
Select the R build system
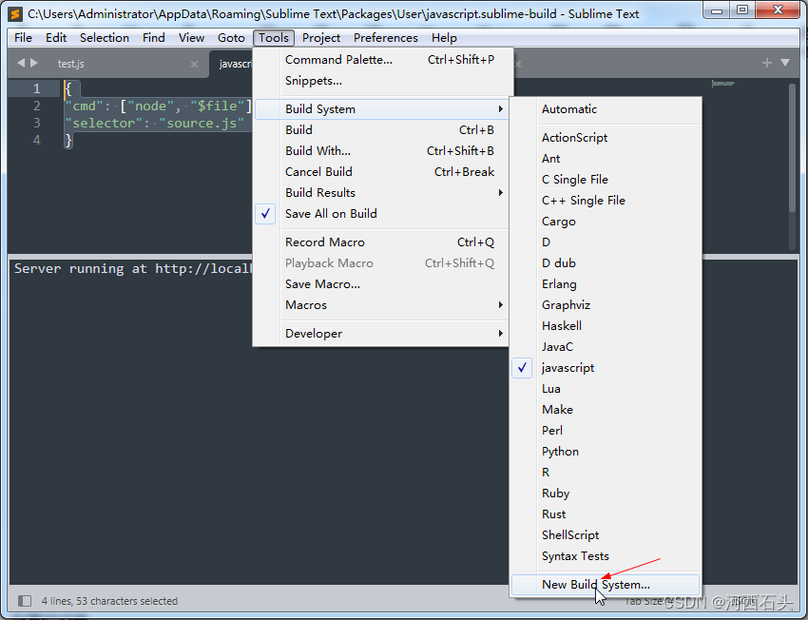606,472
